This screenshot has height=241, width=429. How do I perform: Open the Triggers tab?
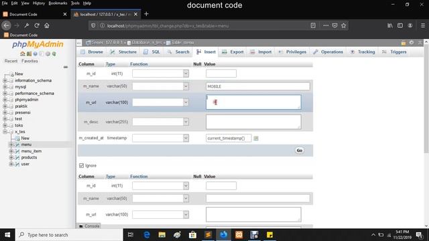click(x=394, y=52)
